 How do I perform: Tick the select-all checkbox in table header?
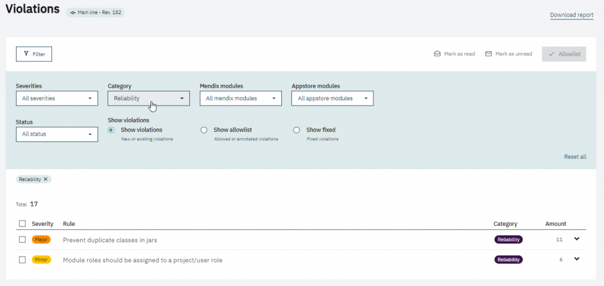[22, 224]
